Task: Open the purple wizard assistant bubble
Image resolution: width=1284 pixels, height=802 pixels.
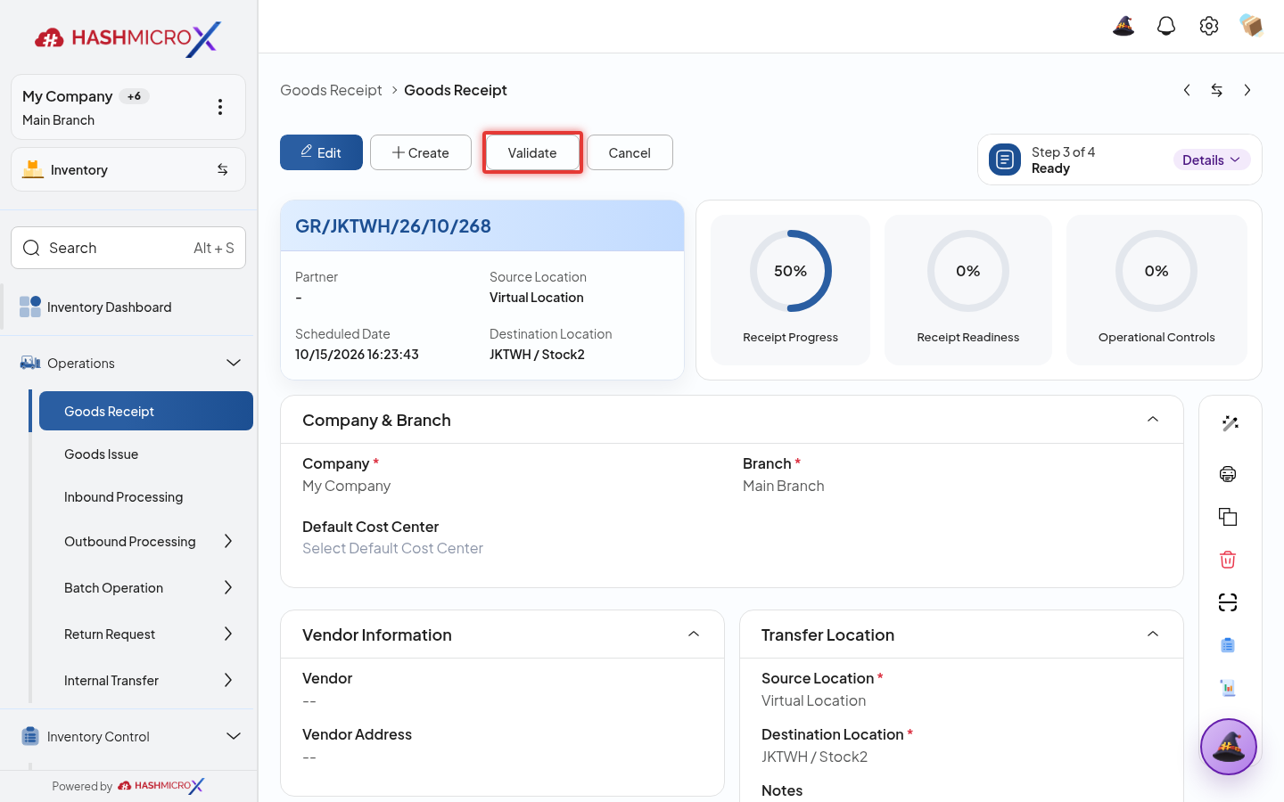Action: 1229,747
